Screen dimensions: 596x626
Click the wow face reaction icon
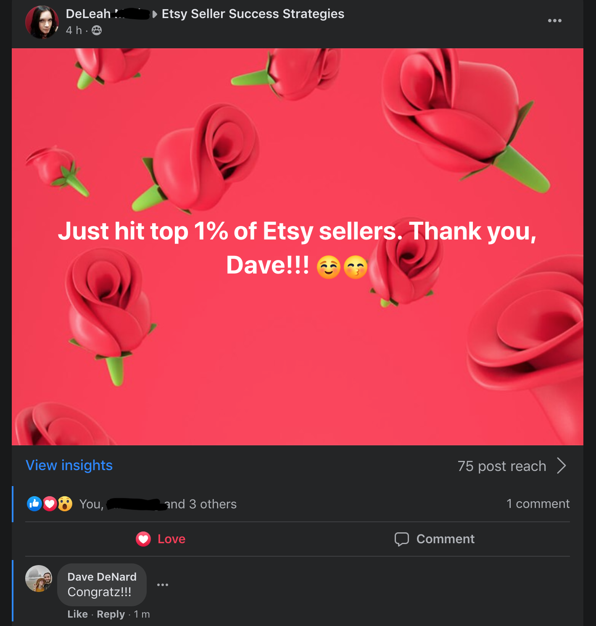65,503
